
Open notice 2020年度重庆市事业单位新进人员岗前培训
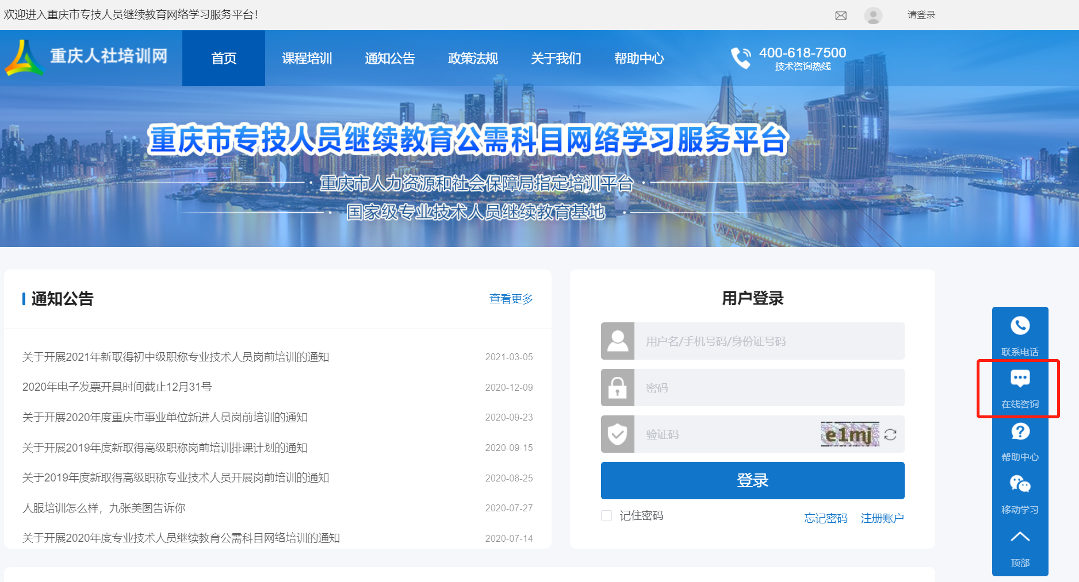(164, 417)
